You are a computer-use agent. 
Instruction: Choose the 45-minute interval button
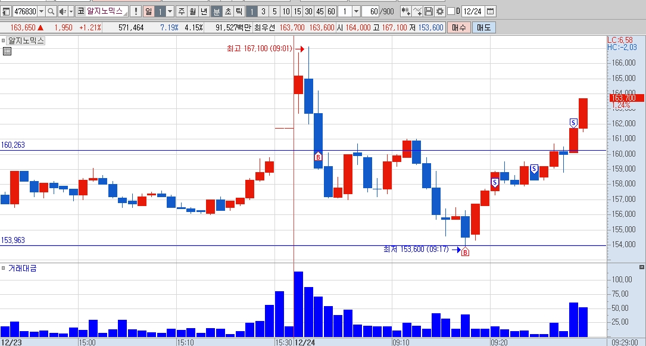(320, 11)
